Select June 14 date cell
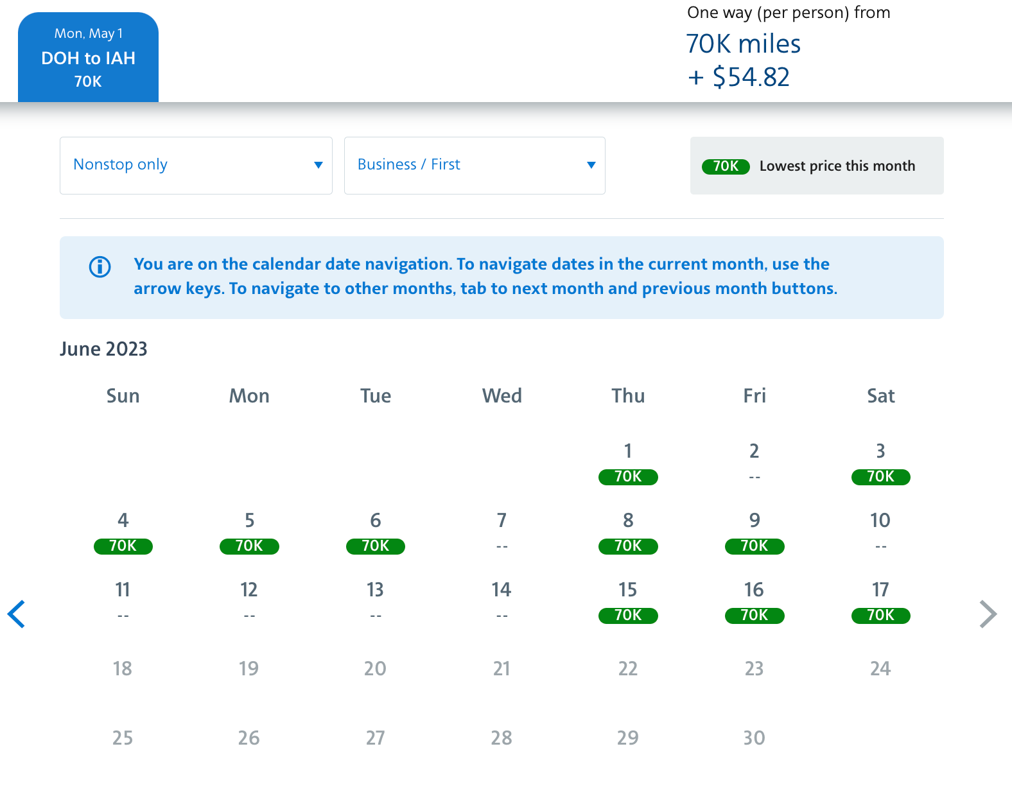This screenshot has width=1012, height=787. [x=502, y=601]
